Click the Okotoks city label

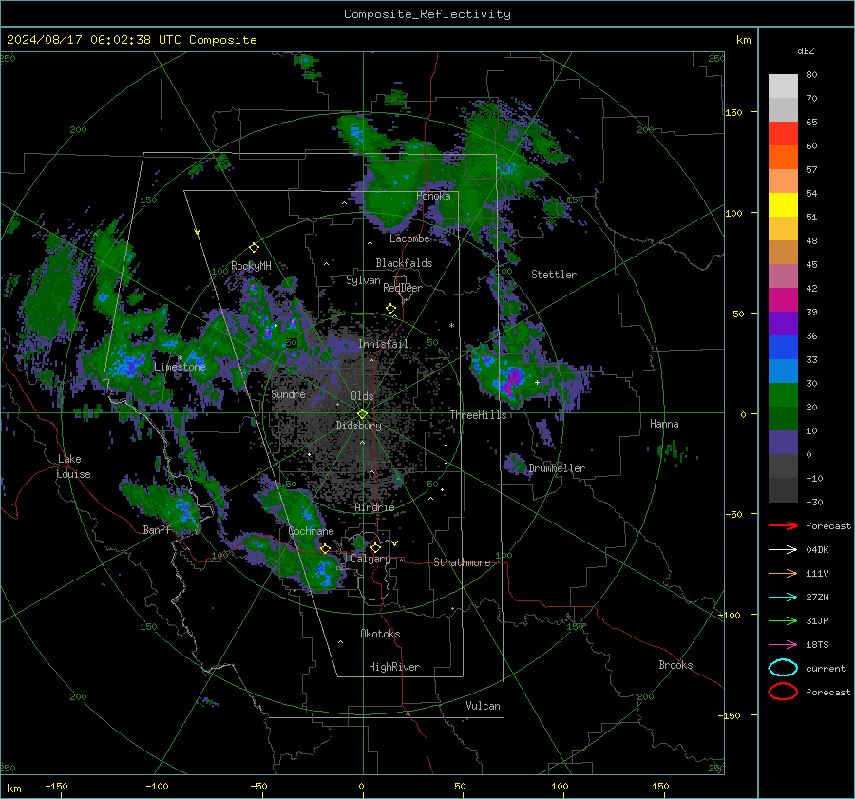[380, 634]
